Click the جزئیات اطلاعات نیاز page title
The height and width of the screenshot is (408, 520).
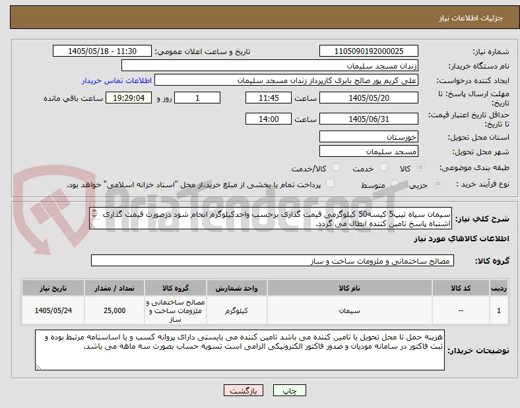point(471,18)
